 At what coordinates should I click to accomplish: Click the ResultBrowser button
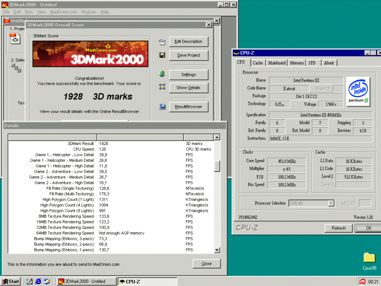click(189, 106)
